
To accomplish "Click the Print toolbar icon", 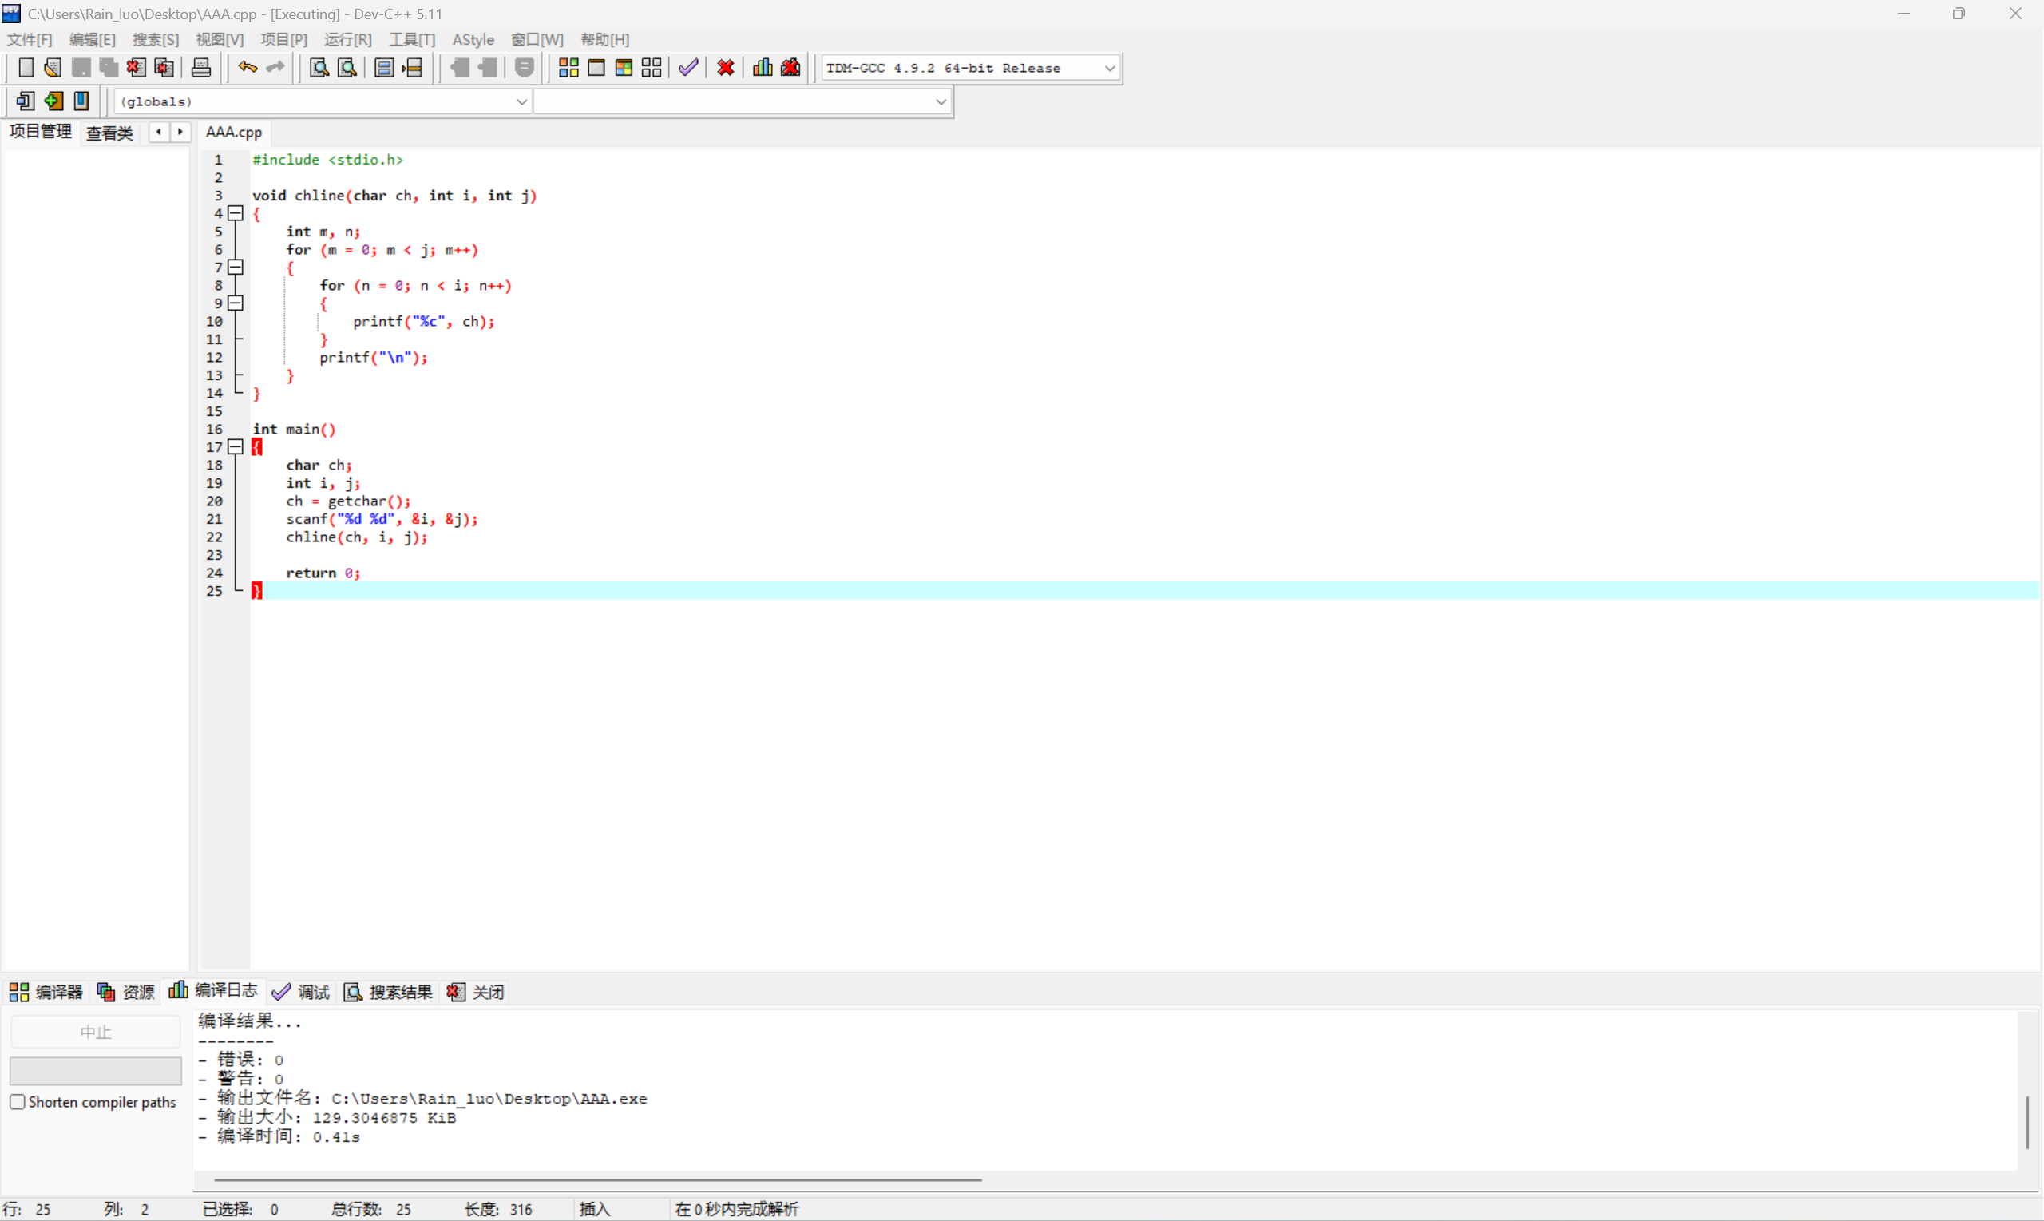I will (x=200, y=67).
